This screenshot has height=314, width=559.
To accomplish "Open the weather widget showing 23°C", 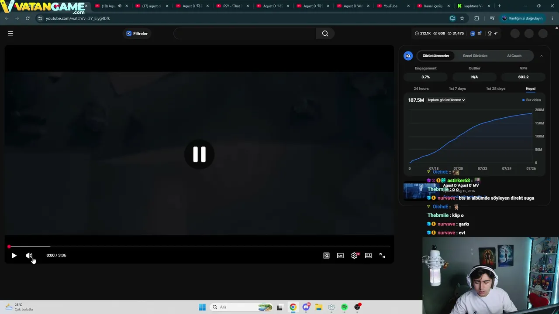I will point(18,307).
